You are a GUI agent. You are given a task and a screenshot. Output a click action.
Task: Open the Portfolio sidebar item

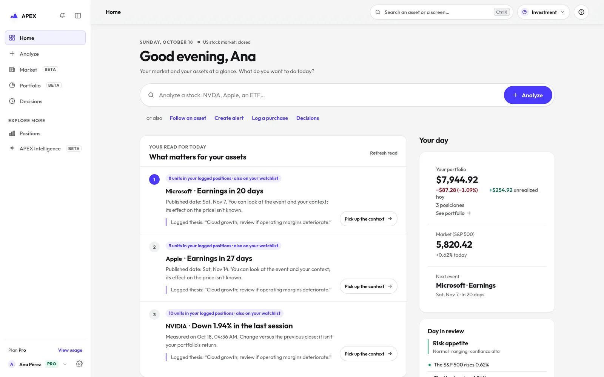(45, 86)
